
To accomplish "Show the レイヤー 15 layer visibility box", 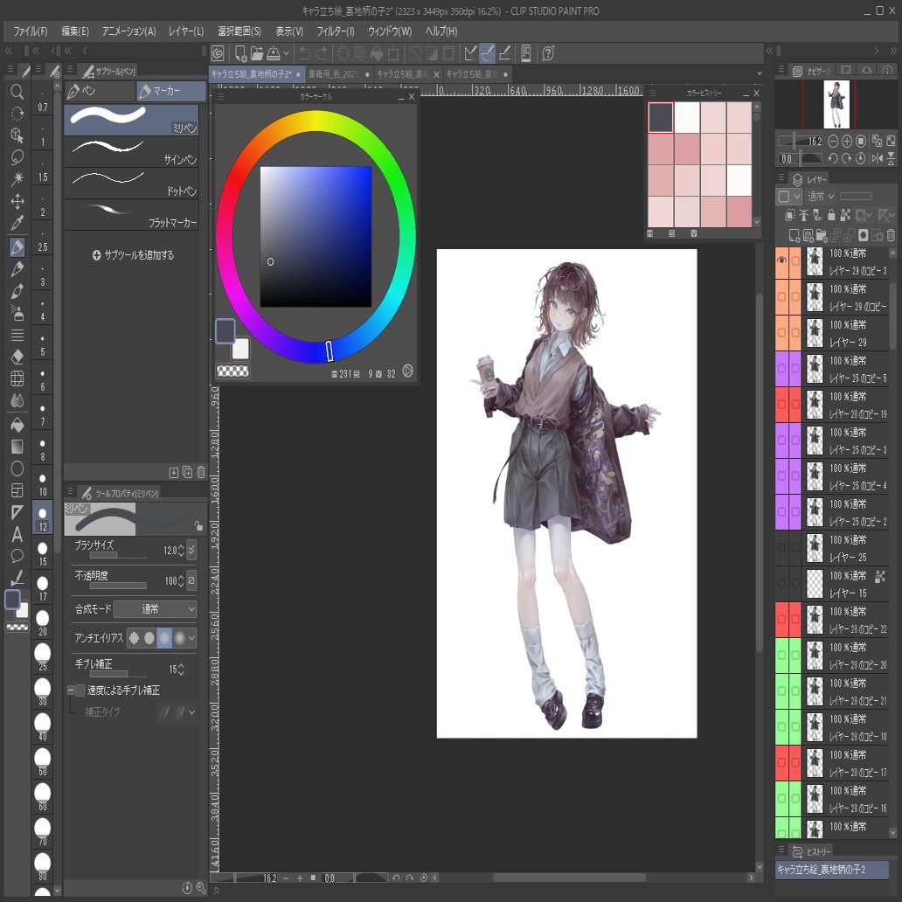I will tap(781, 583).
